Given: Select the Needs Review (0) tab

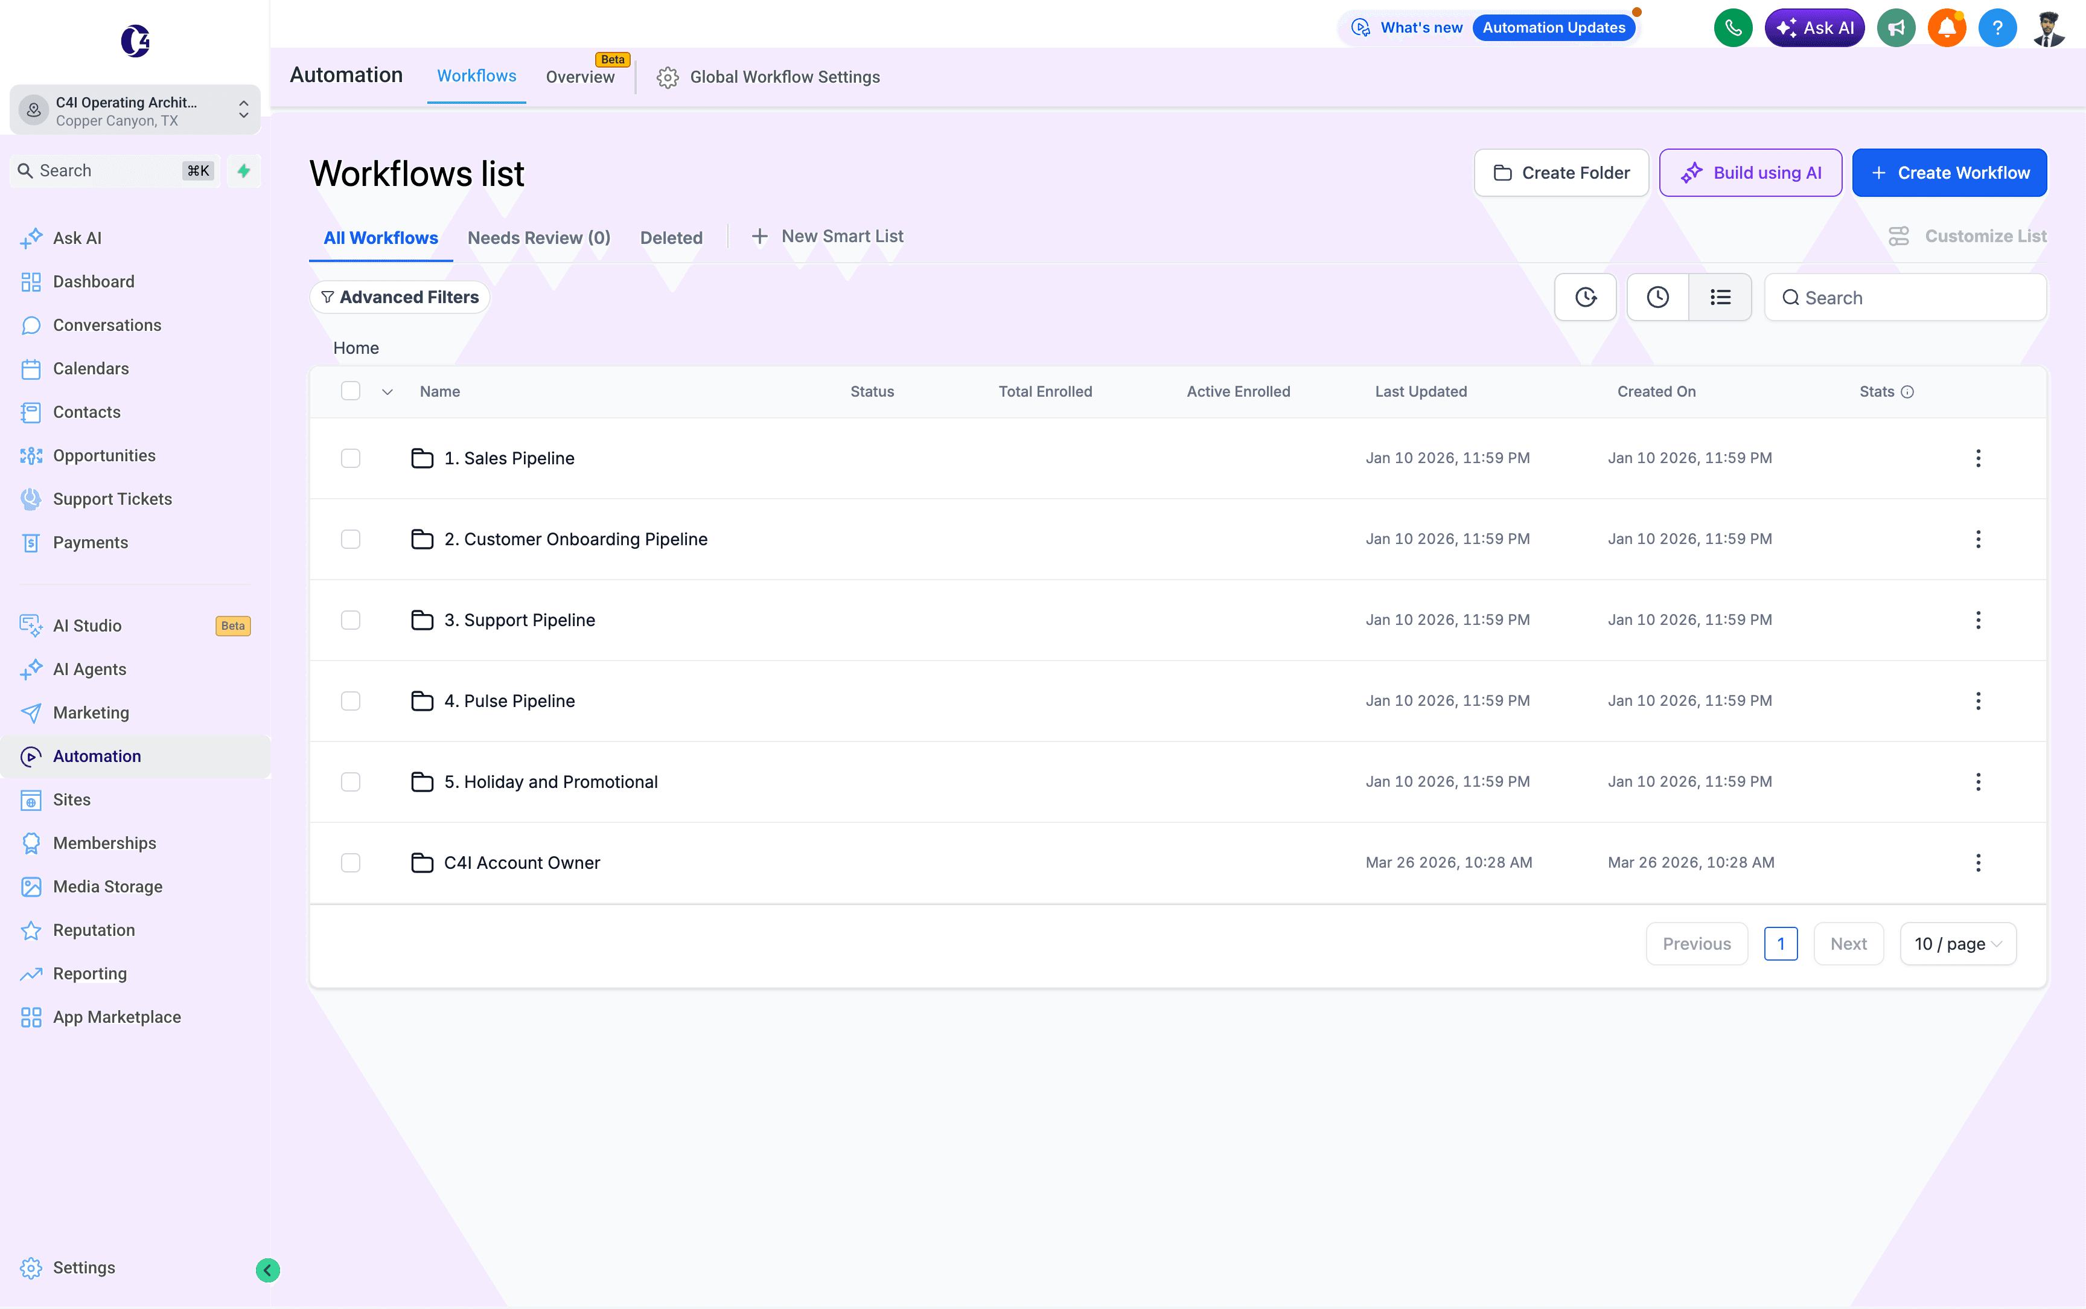Looking at the screenshot, I should click(x=539, y=238).
